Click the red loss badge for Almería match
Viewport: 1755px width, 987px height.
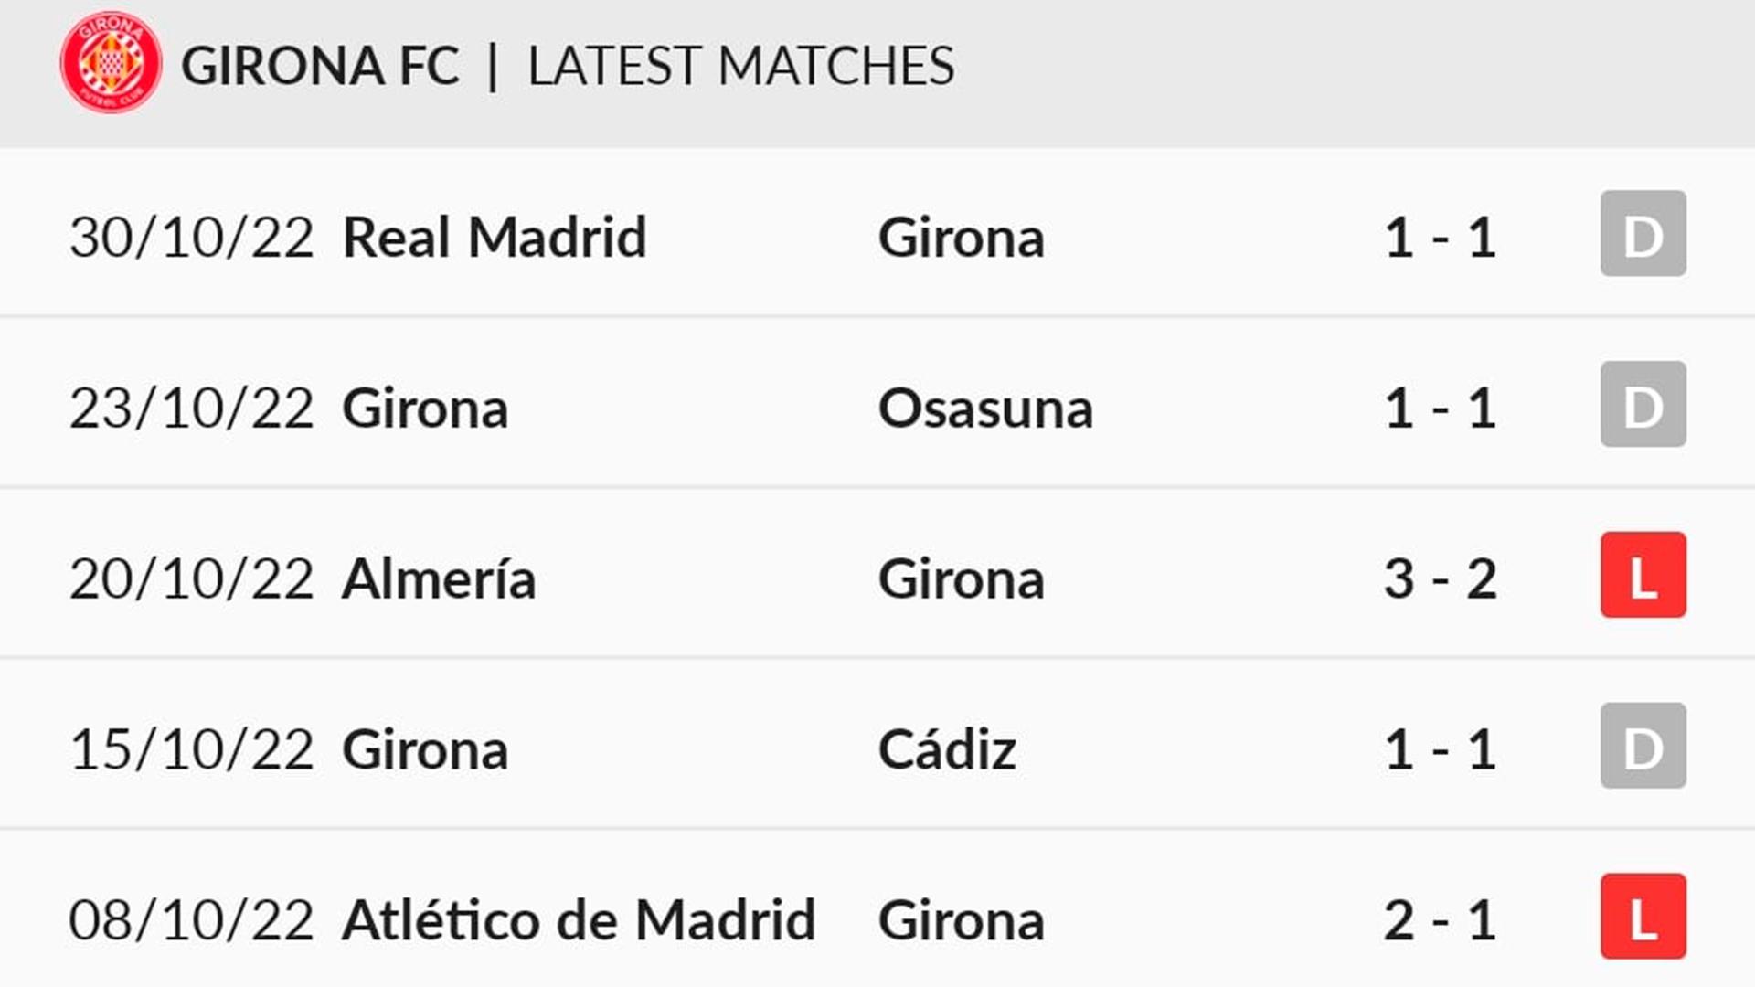click(x=1643, y=575)
